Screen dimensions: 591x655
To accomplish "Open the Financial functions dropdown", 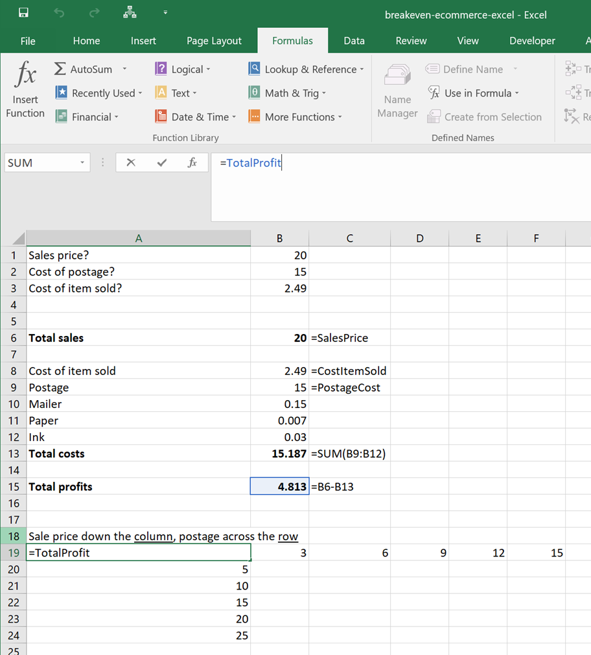I will pos(87,117).
